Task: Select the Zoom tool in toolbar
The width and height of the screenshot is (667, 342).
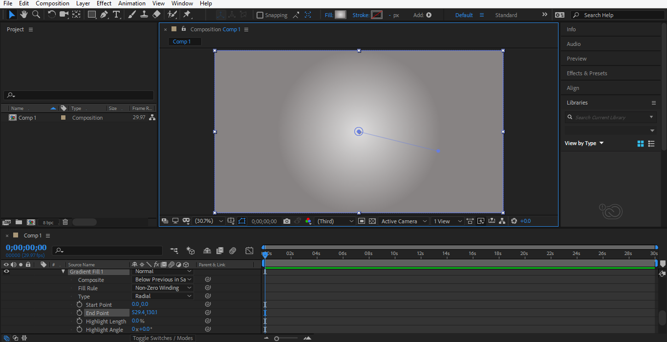Action: pyautogui.click(x=36, y=15)
